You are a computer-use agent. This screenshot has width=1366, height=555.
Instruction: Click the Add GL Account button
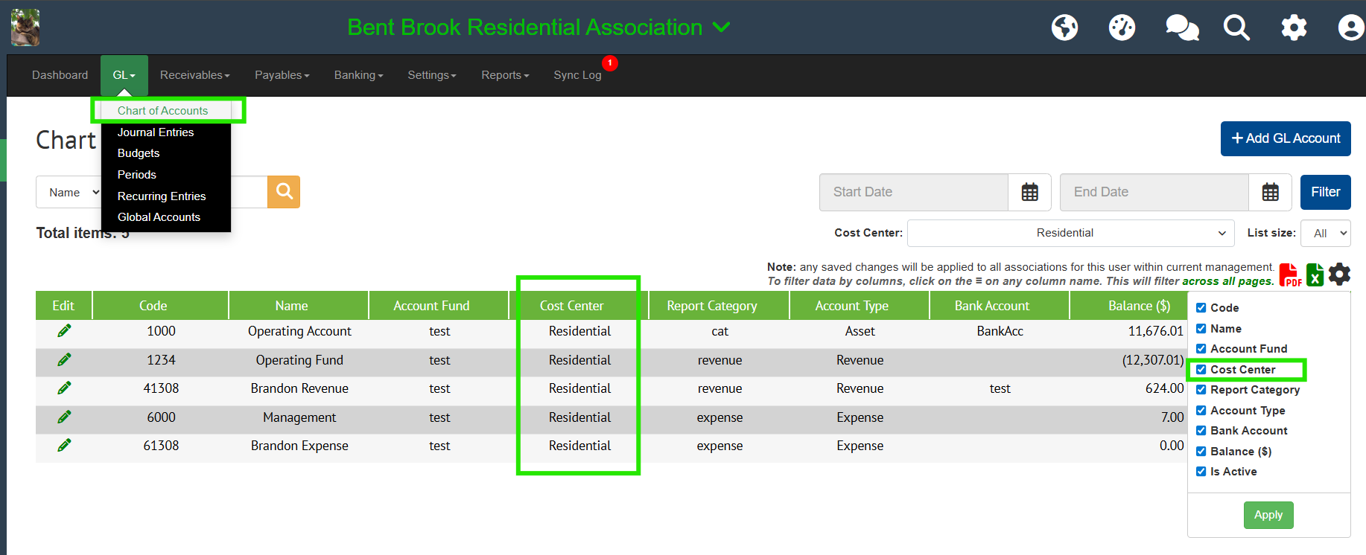pos(1285,138)
